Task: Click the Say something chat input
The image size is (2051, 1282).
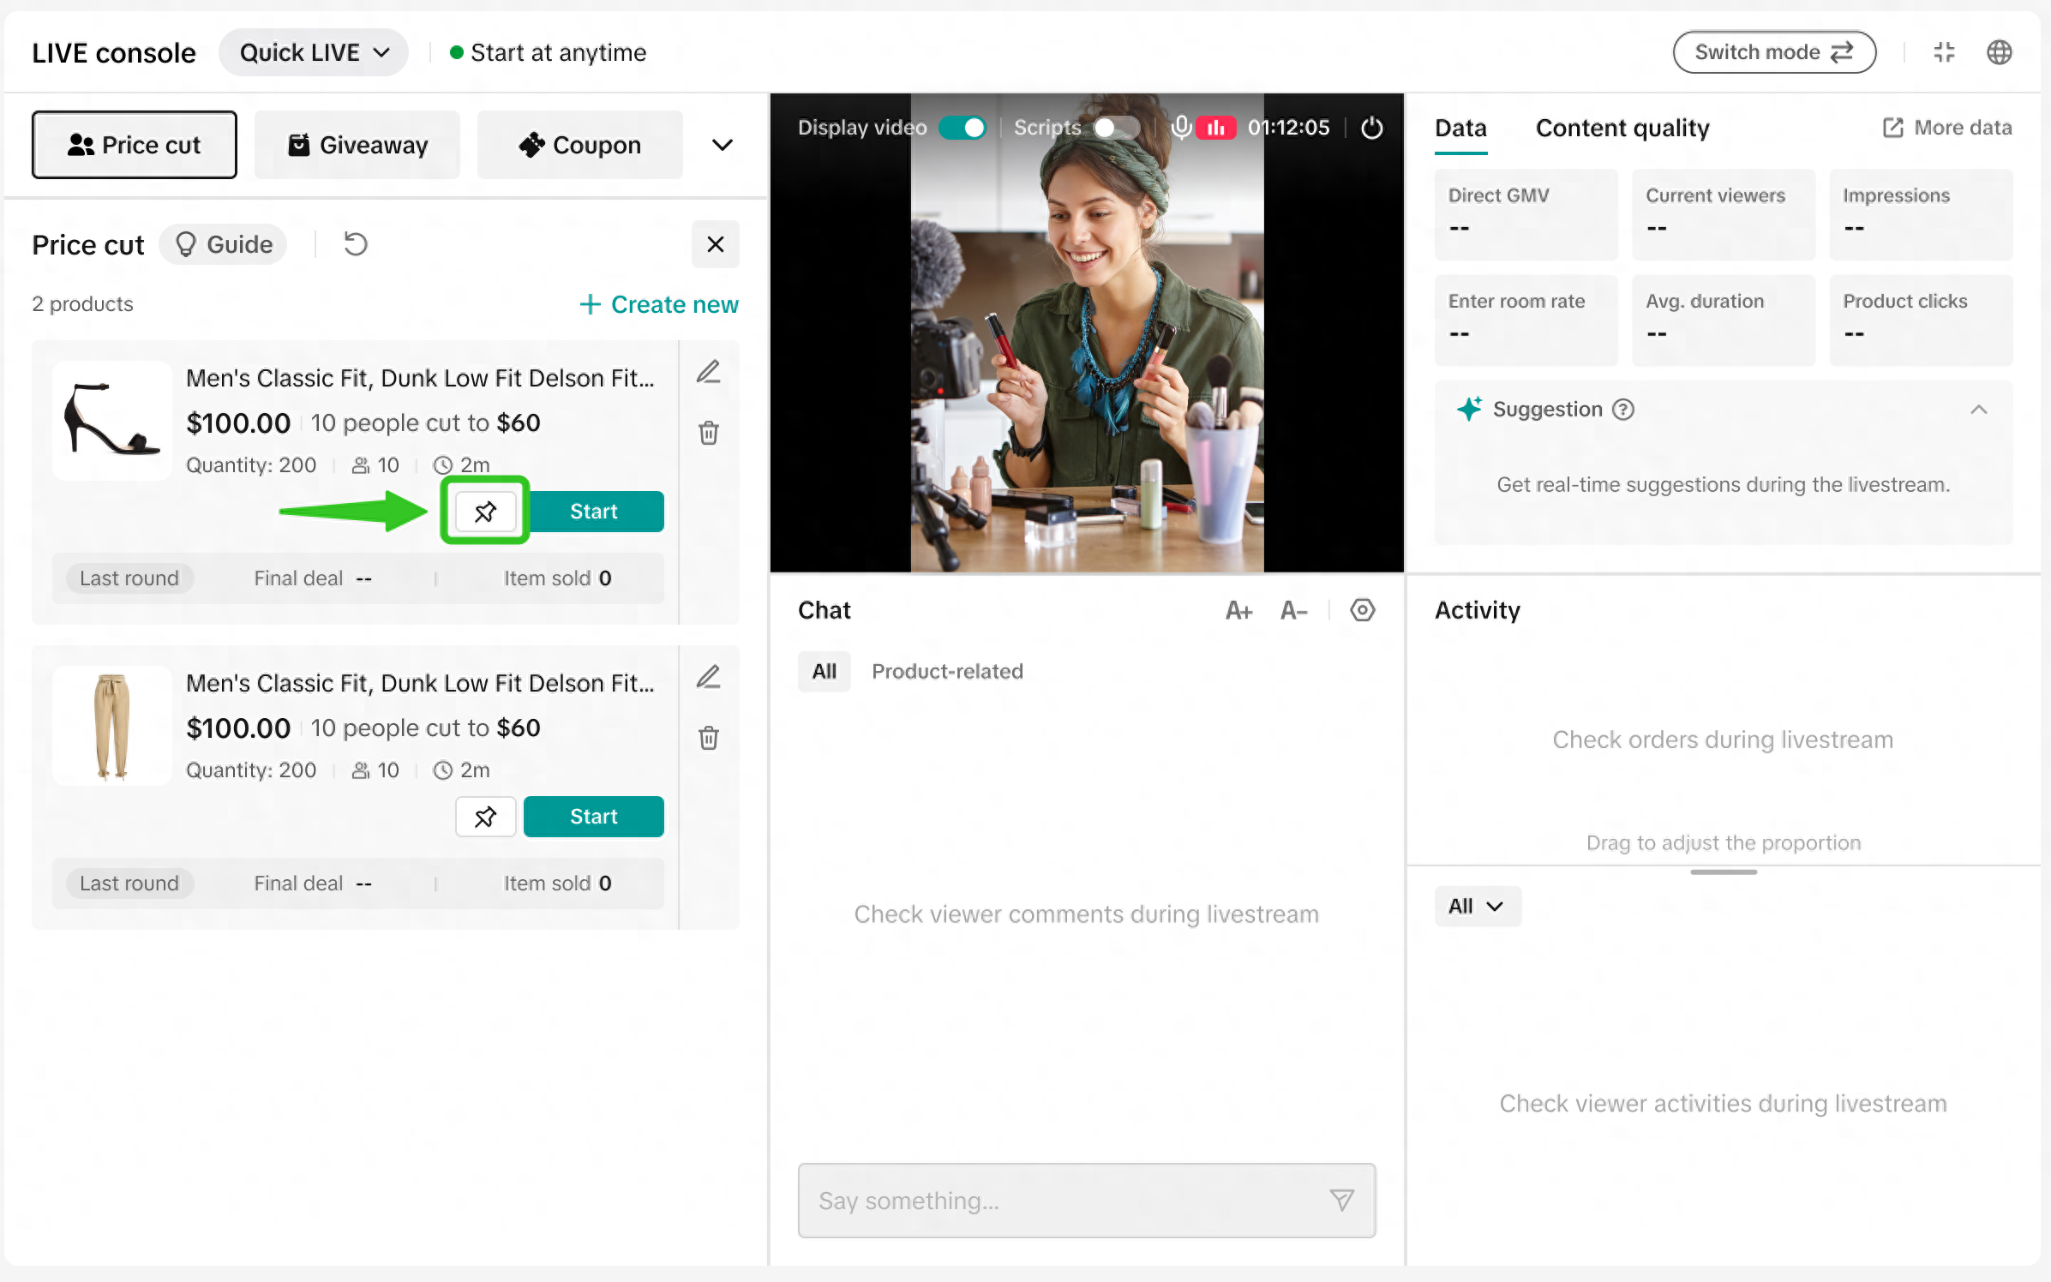Action: [x=1087, y=1200]
